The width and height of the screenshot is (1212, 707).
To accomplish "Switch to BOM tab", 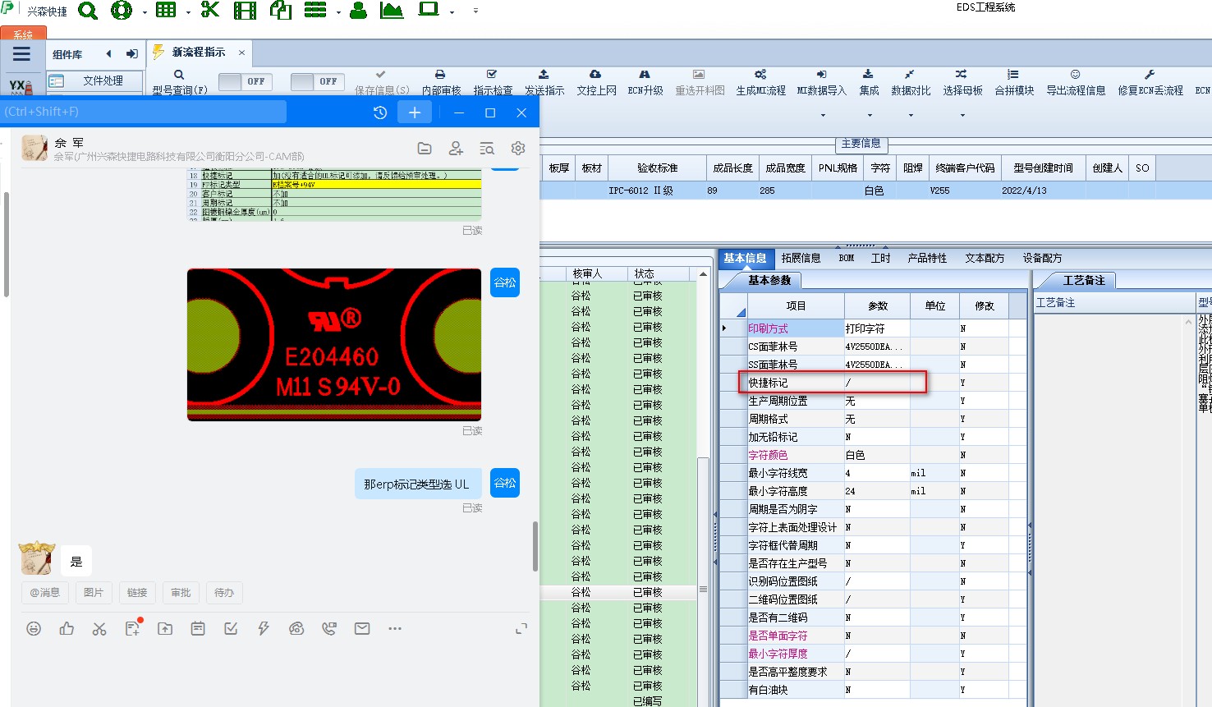I will pos(847,258).
